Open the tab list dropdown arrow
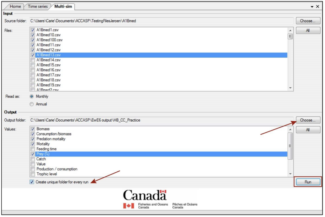 pos(312,6)
